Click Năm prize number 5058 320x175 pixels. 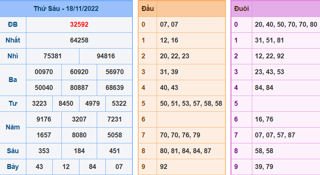coord(114,135)
